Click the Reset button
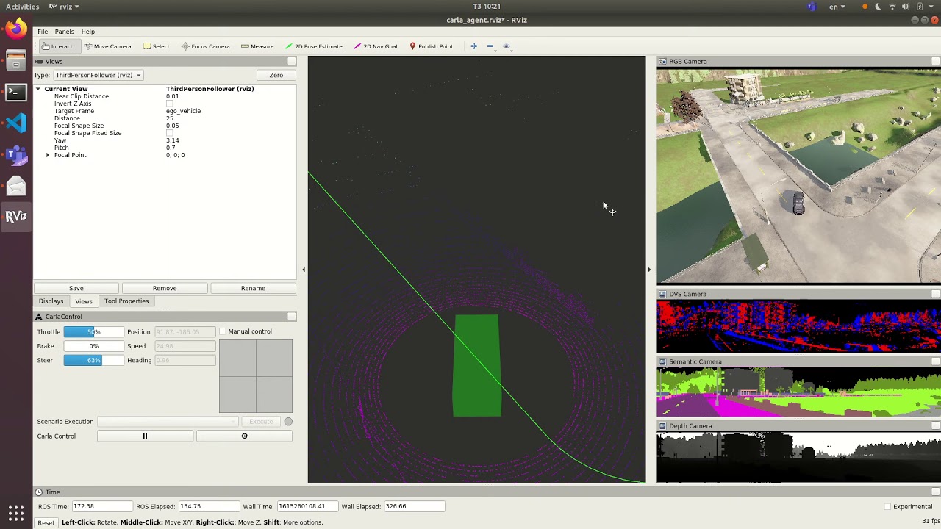This screenshot has width=941, height=529. 46,522
